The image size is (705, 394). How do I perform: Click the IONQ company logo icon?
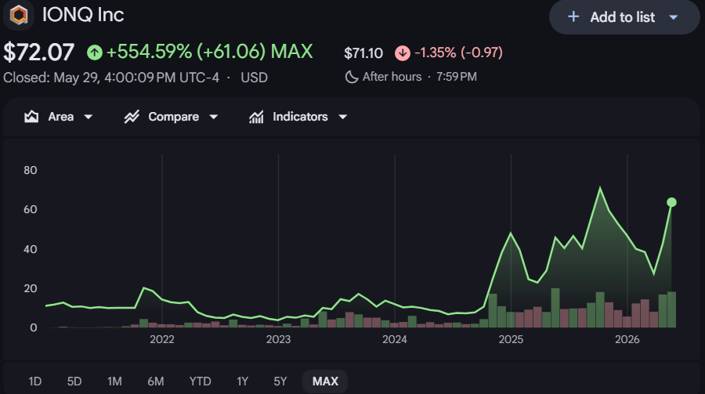click(19, 15)
